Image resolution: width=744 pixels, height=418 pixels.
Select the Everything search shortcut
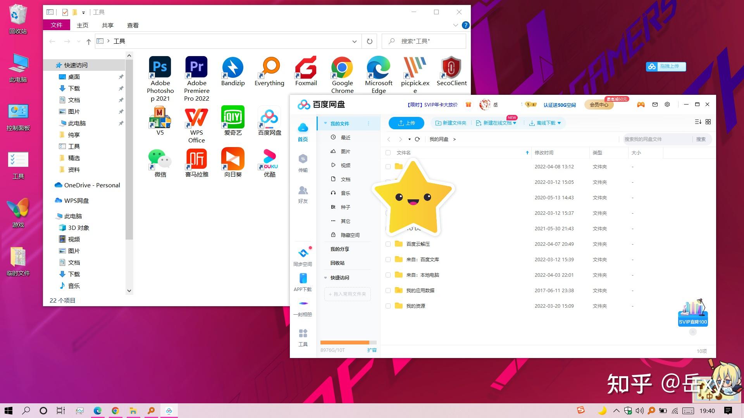269,72
